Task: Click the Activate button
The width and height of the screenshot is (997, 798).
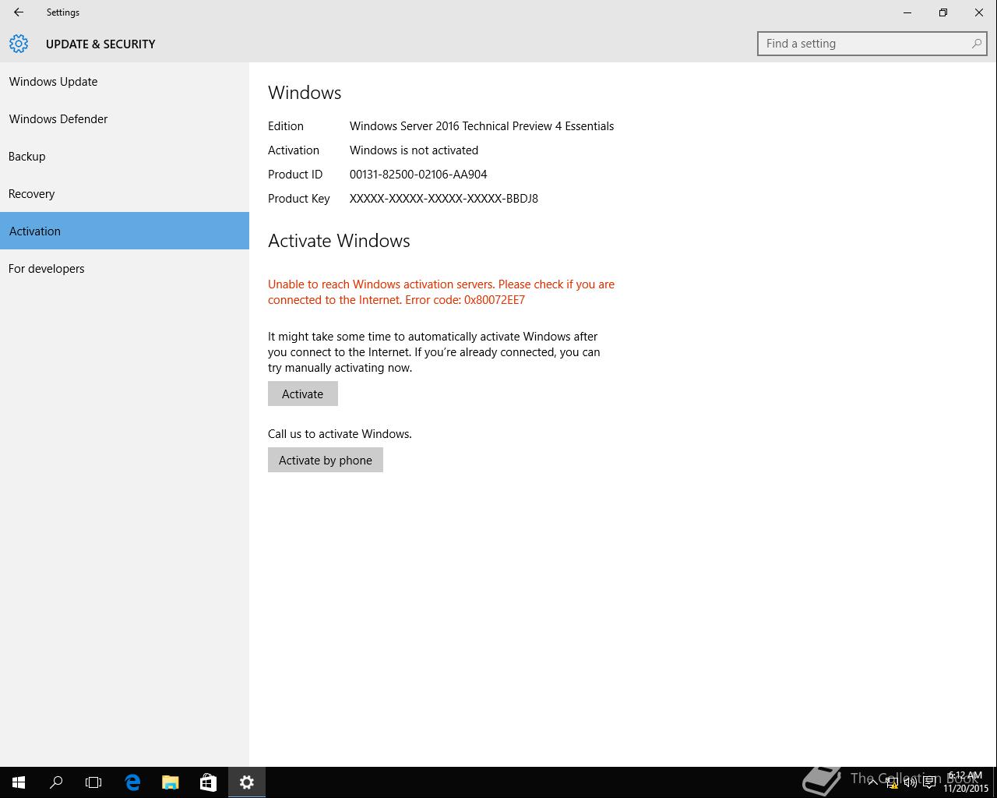Action: click(x=303, y=394)
